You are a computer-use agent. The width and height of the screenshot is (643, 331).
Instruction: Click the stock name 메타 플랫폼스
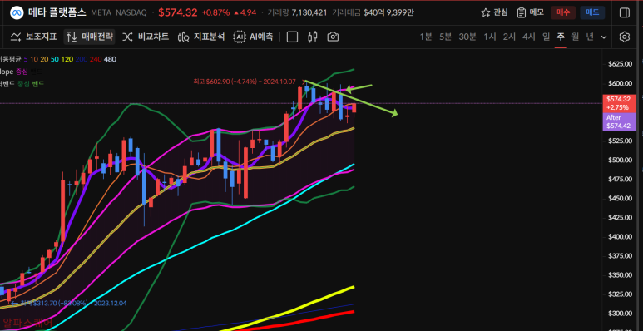point(57,12)
